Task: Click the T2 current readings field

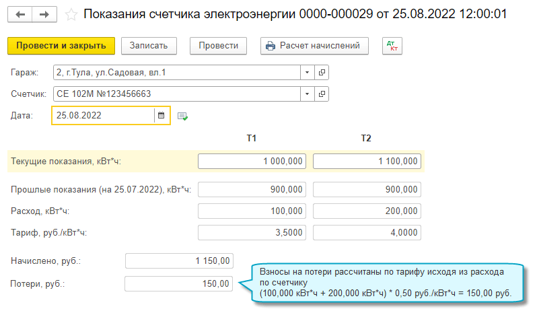Action: pos(367,162)
